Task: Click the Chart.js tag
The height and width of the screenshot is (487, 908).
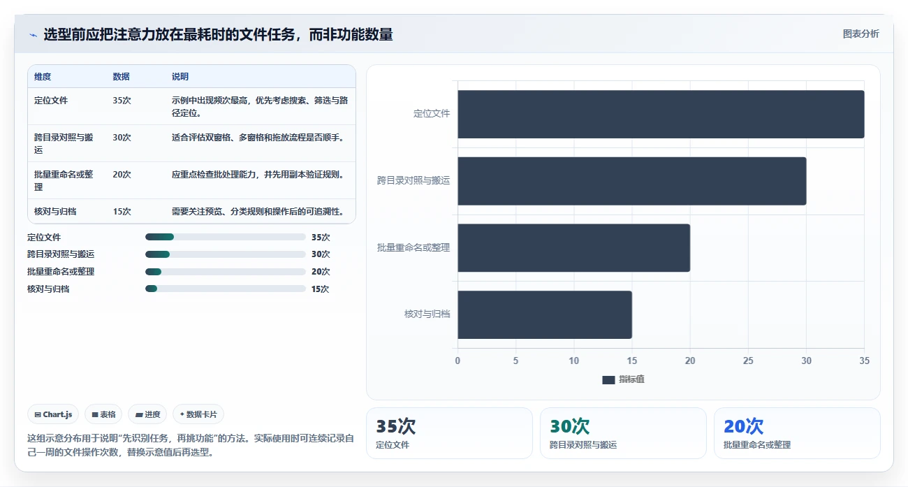Action: (x=54, y=414)
